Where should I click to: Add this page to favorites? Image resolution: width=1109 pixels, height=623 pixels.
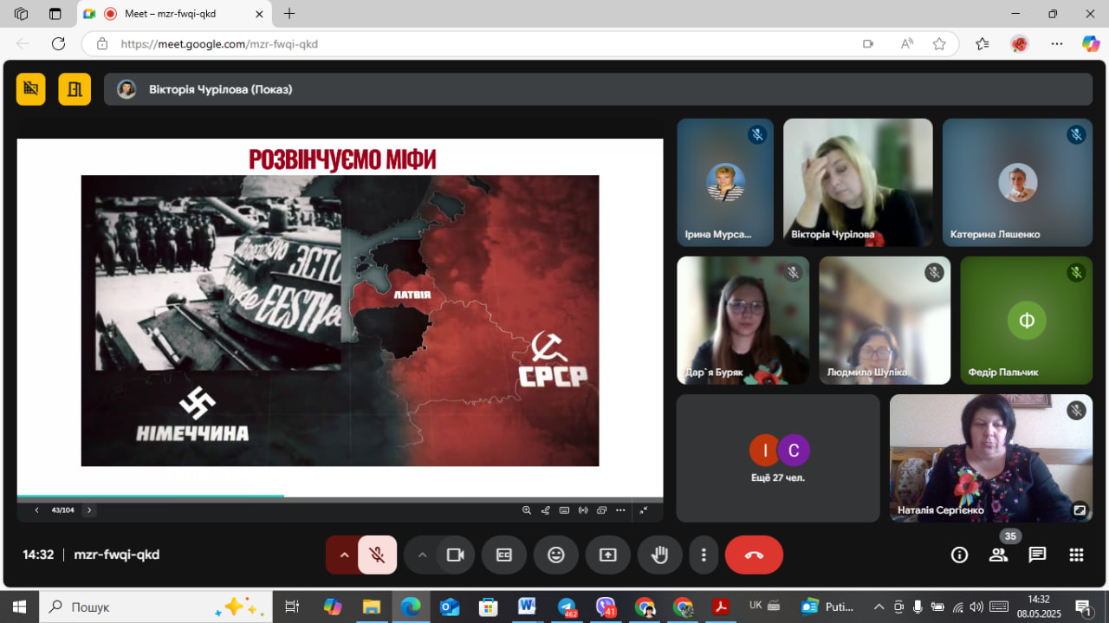click(x=939, y=44)
